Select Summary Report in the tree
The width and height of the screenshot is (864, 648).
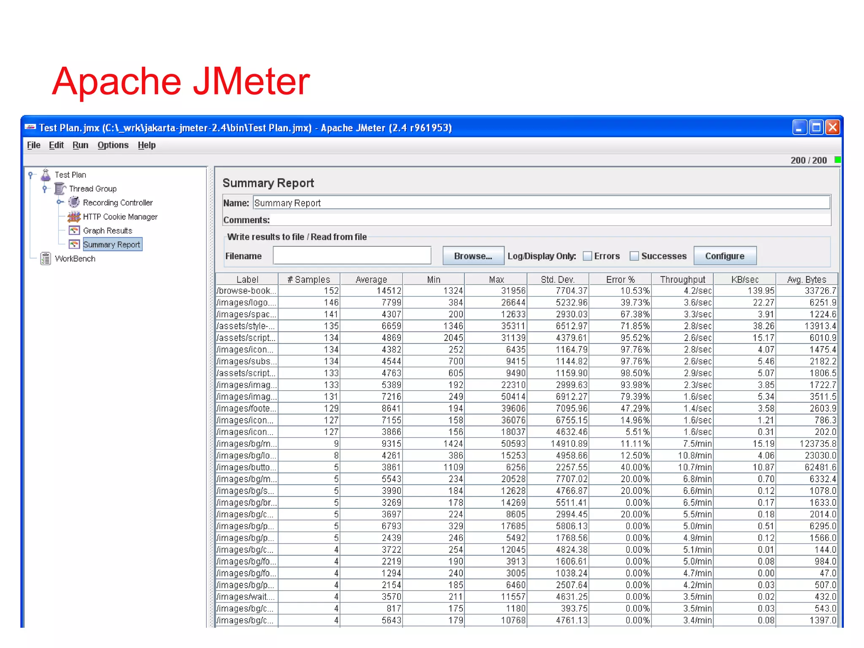(x=112, y=245)
